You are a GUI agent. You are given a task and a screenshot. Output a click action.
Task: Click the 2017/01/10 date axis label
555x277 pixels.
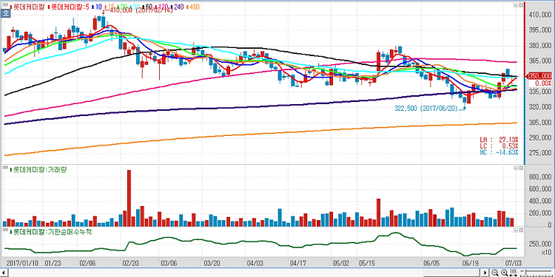(22, 263)
